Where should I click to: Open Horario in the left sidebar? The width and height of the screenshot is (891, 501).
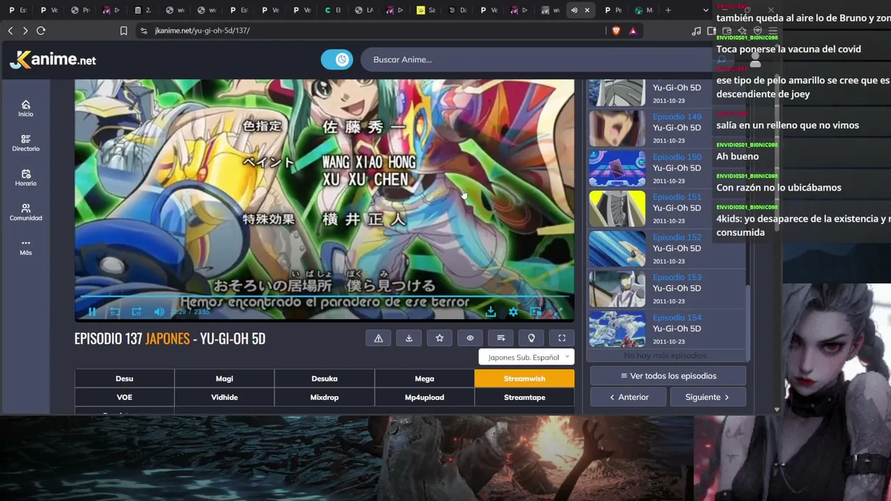[26, 178]
